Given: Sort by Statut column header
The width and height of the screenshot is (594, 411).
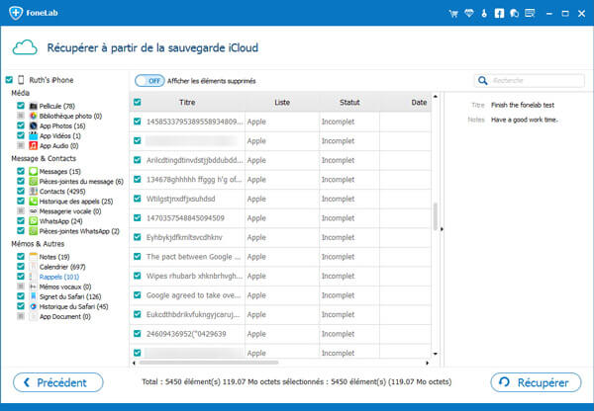Looking at the screenshot, I should click(x=349, y=102).
